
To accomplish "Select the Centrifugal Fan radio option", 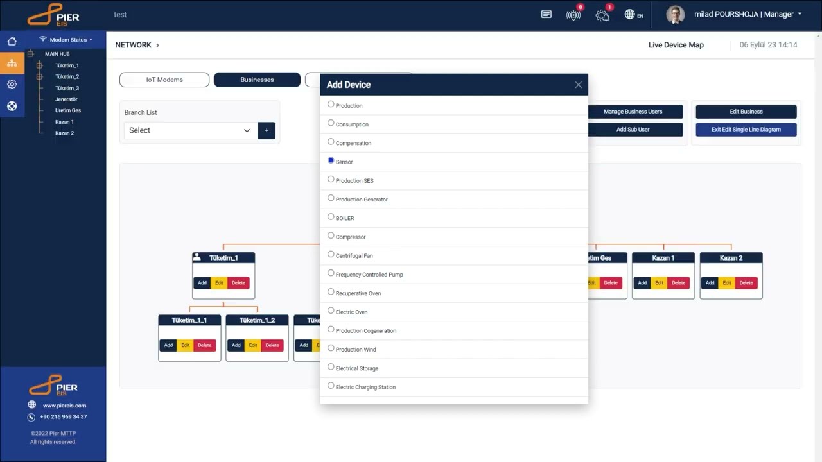I will [x=331, y=254].
